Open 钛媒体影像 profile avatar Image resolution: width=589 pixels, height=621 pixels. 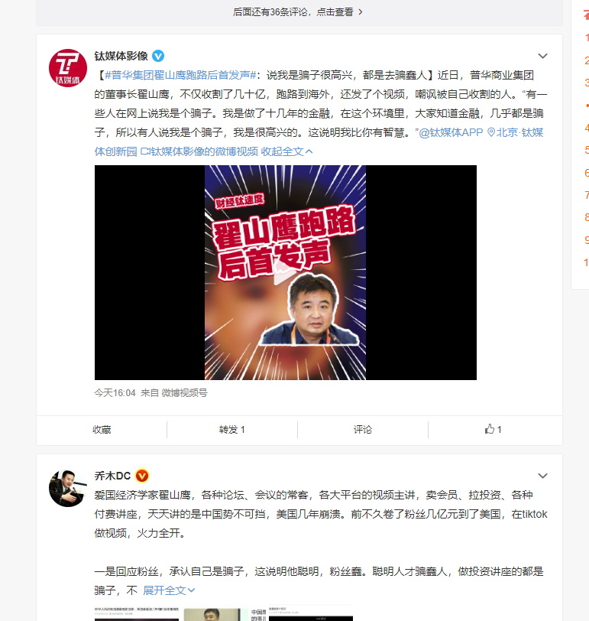[68, 68]
